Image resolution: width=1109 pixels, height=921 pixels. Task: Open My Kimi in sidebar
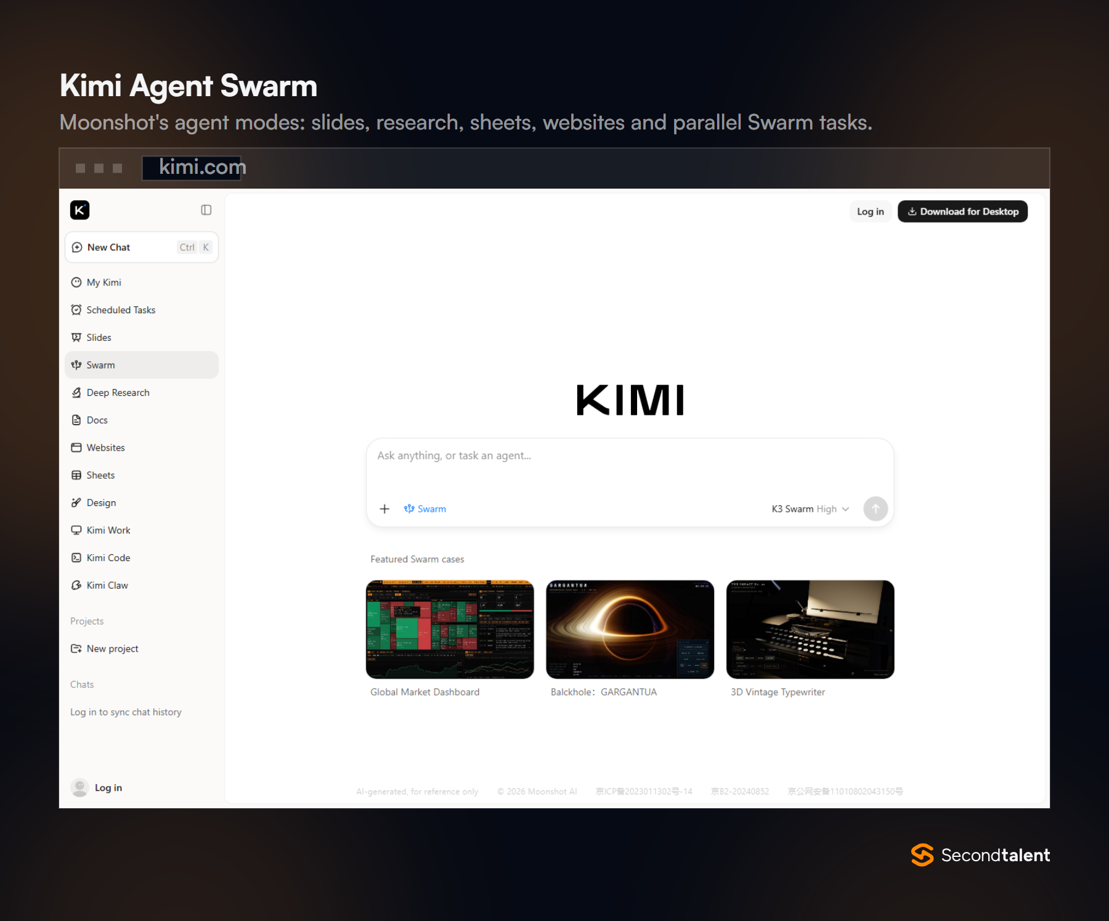142,282
